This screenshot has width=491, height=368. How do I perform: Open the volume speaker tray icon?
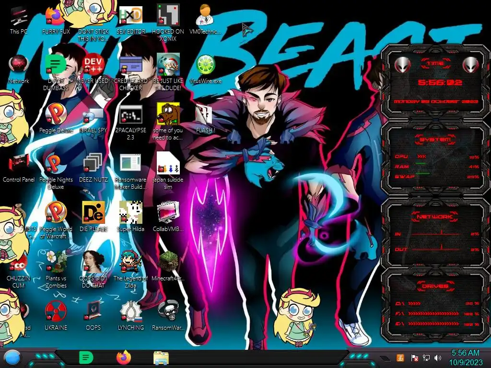438,357
